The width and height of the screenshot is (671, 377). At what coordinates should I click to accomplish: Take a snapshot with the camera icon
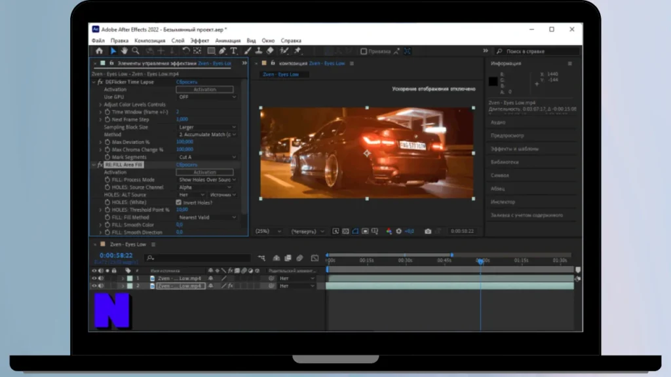427,231
